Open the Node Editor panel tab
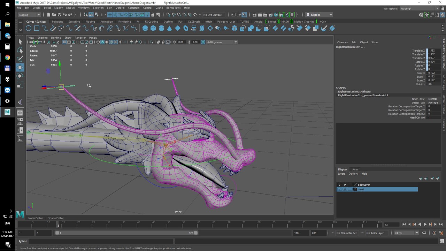 tap(36, 218)
